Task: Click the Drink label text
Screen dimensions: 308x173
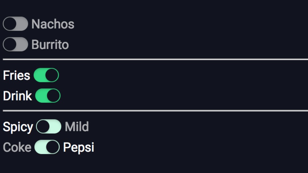Action: (x=18, y=96)
